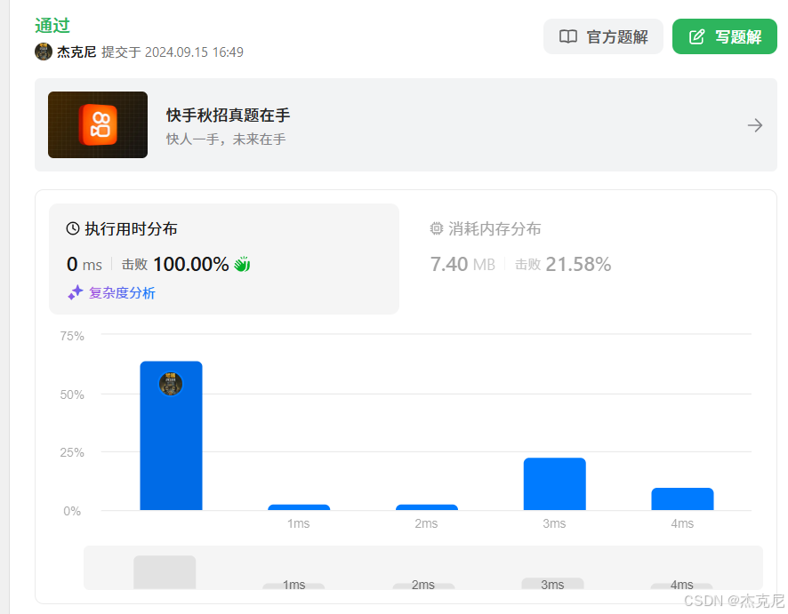
Task: Click the 0% y-axis label
Action: coord(72,511)
